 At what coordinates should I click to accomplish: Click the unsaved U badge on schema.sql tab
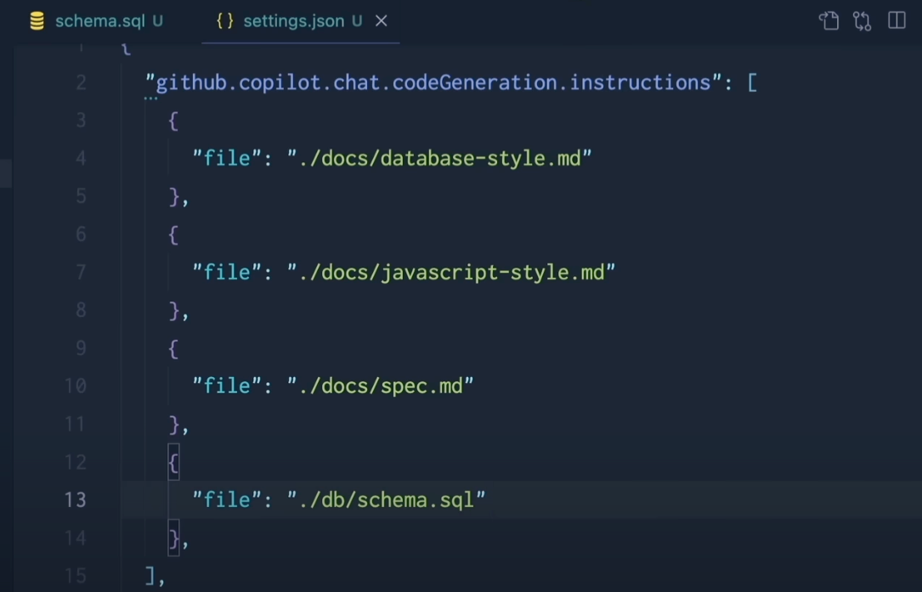(157, 21)
